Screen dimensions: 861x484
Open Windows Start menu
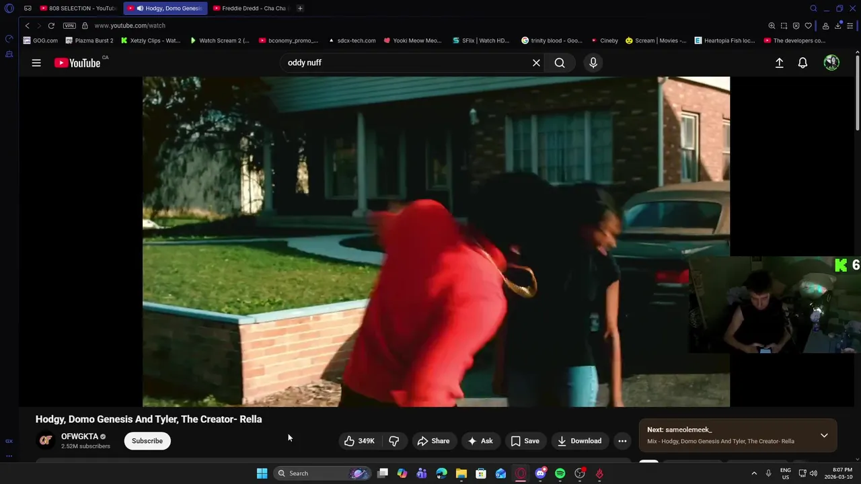click(x=262, y=473)
